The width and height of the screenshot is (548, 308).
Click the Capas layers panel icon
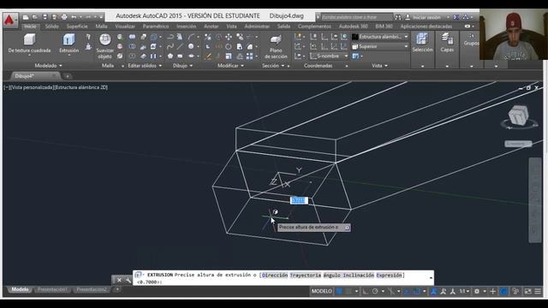pyautogui.click(x=447, y=38)
